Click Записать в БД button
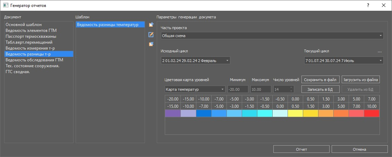This screenshot has width=392, height=157. pyautogui.click(x=320, y=89)
